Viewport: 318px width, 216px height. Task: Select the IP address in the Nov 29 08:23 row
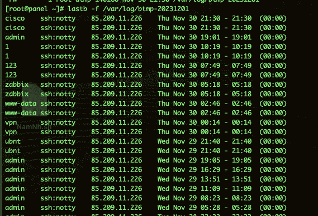[x=117, y=198]
